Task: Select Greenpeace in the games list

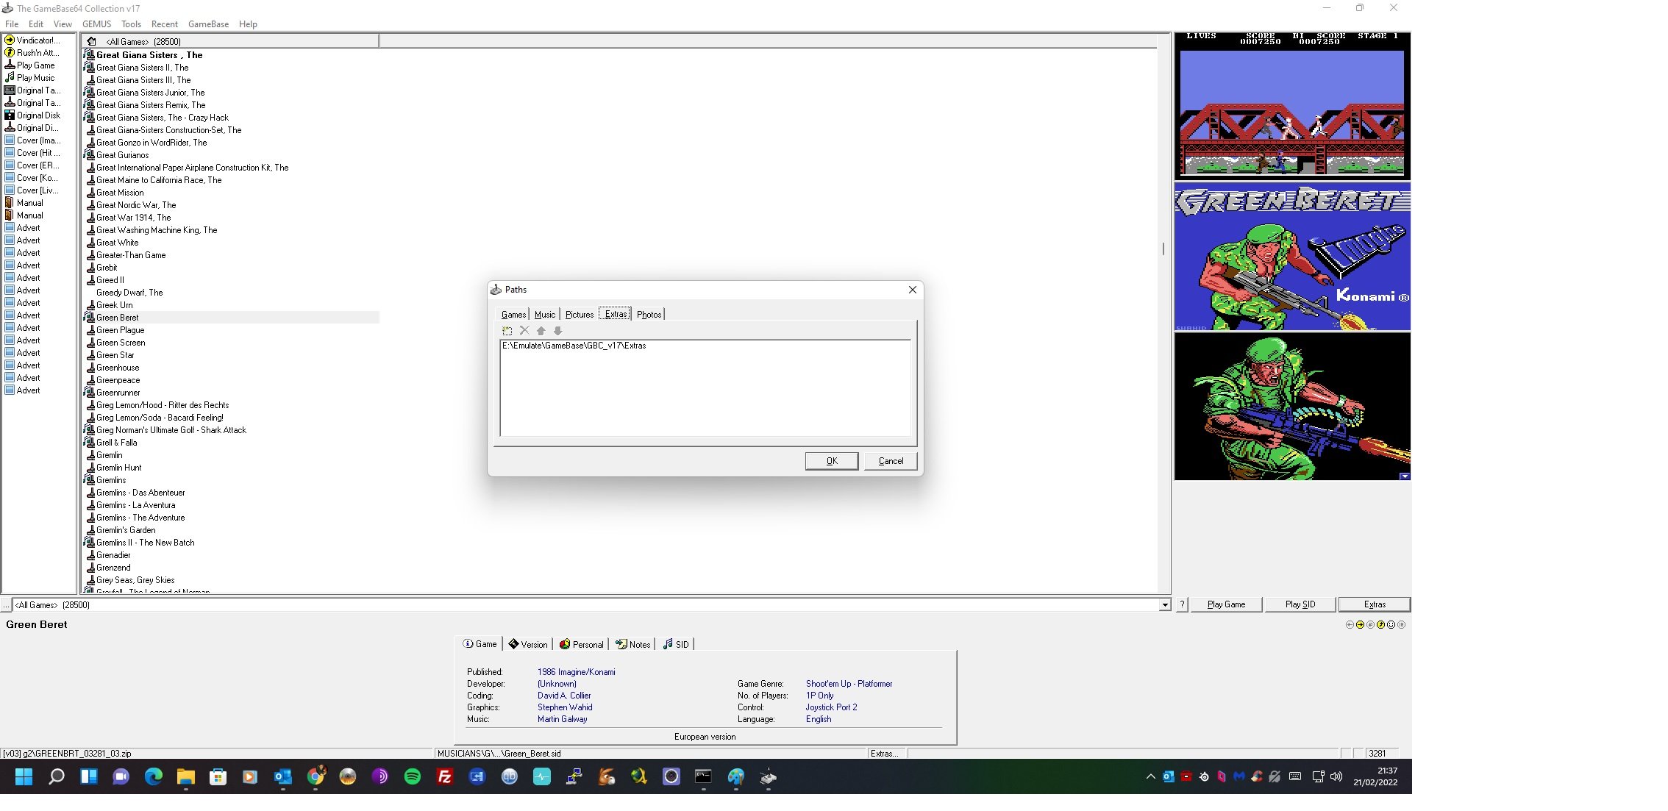Action: point(118,380)
